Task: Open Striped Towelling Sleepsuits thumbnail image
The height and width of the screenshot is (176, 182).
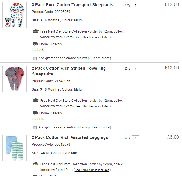Action: point(14,79)
